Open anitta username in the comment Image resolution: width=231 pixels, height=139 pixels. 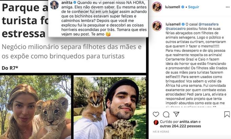[x=67, y=2]
